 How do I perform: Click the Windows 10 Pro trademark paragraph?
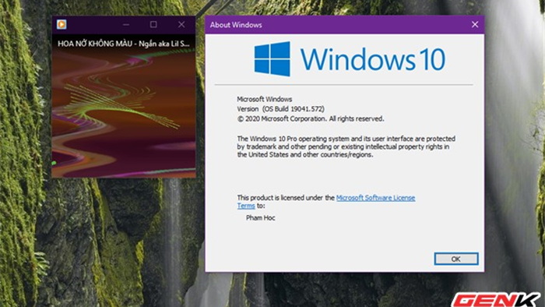pyautogui.click(x=346, y=146)
